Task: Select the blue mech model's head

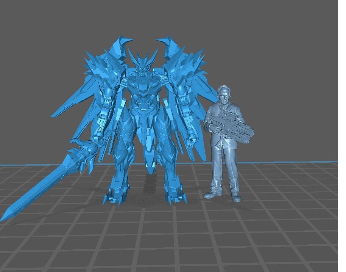Action: (x=143, y=67)
